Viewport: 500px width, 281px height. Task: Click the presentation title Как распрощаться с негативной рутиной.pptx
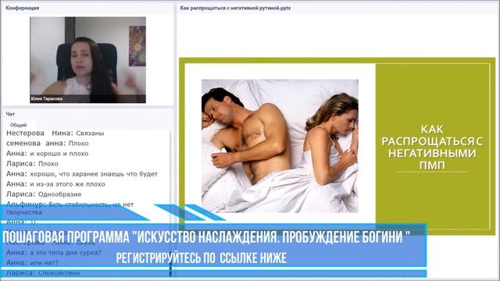[235, 8]
